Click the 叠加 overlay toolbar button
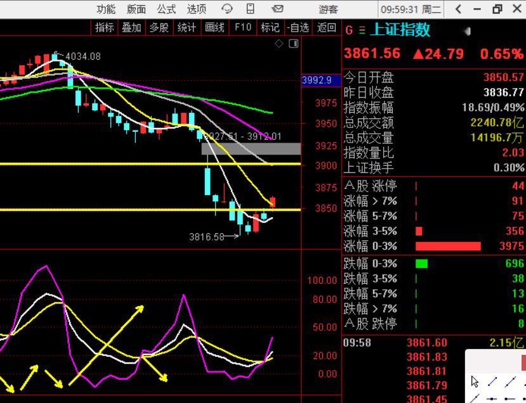The image size is (526, 403). pos(131,27)
